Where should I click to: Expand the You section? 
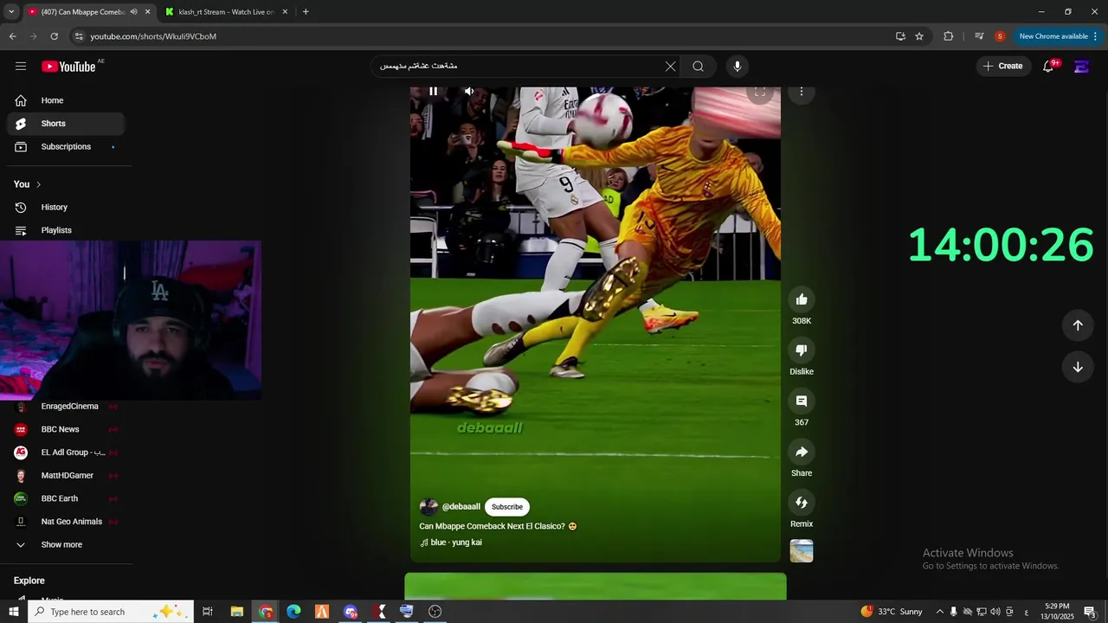click(x=28, y=184)
